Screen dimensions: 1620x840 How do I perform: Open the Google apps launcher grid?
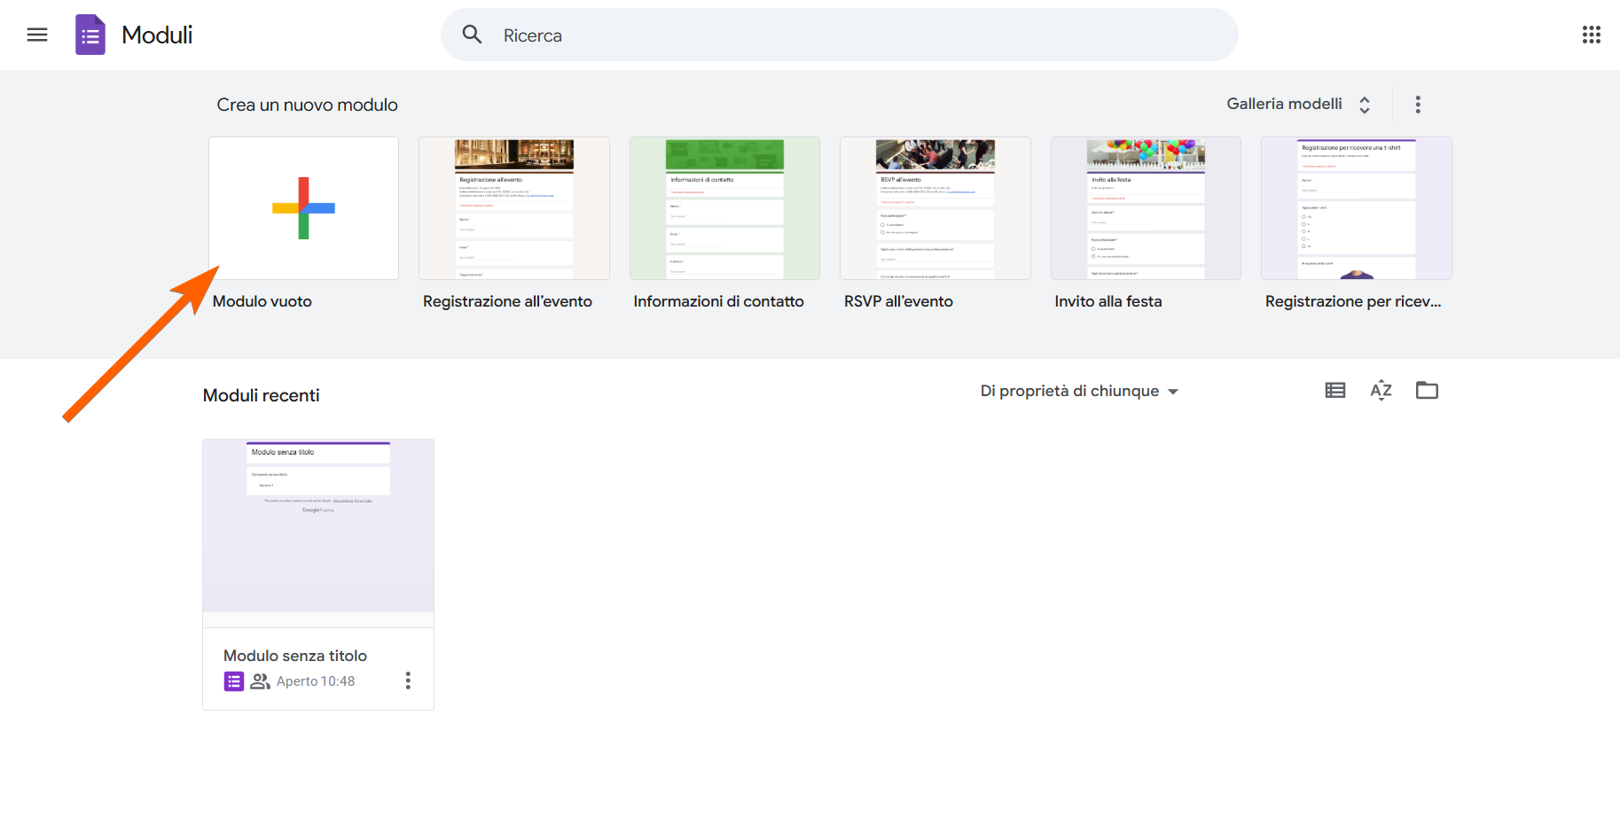1592,35
